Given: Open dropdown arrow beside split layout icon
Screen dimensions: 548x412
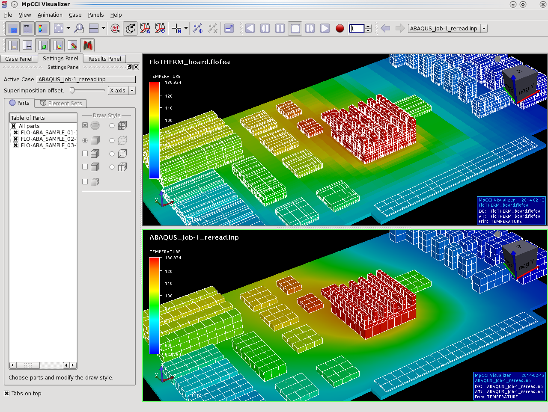Looking at the screenshot, I should (103, 29).
